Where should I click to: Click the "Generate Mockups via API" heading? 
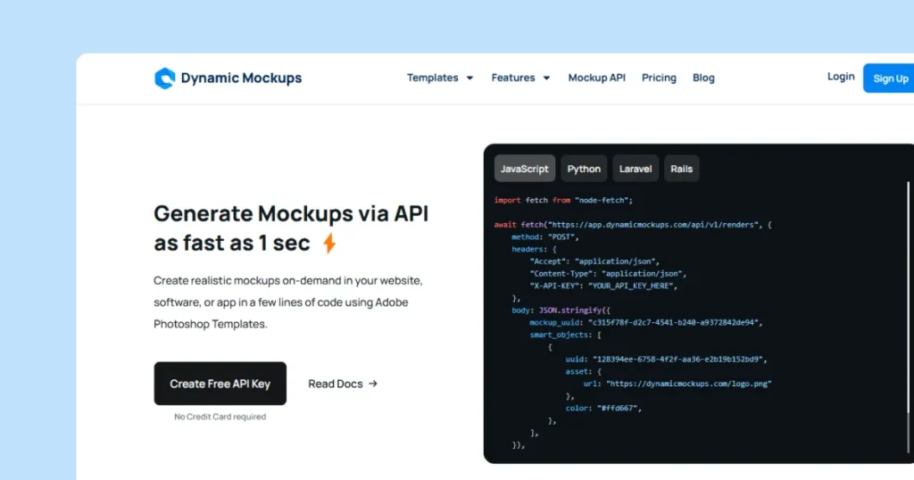pyautogui.click(x=291, y=213)
